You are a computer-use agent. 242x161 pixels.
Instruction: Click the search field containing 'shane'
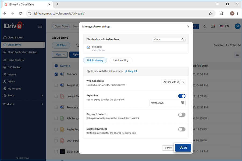(169, 39)
